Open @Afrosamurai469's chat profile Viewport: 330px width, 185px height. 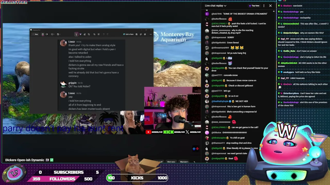(x=220, y=48)
